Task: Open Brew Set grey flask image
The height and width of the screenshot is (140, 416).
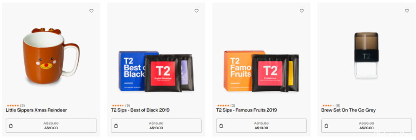Action: 366,55
